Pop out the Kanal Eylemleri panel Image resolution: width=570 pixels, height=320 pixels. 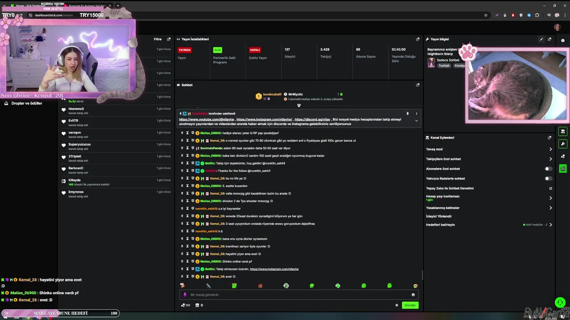pos(549,138)
